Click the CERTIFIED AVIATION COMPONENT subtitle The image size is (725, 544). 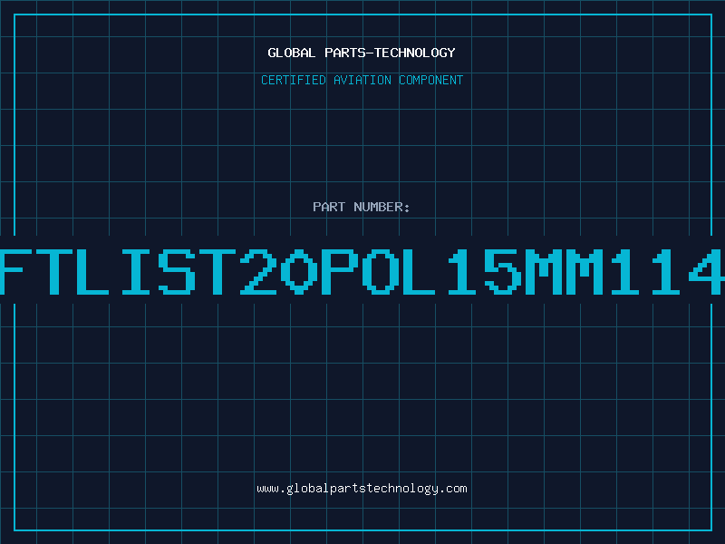tap(362, 80)
